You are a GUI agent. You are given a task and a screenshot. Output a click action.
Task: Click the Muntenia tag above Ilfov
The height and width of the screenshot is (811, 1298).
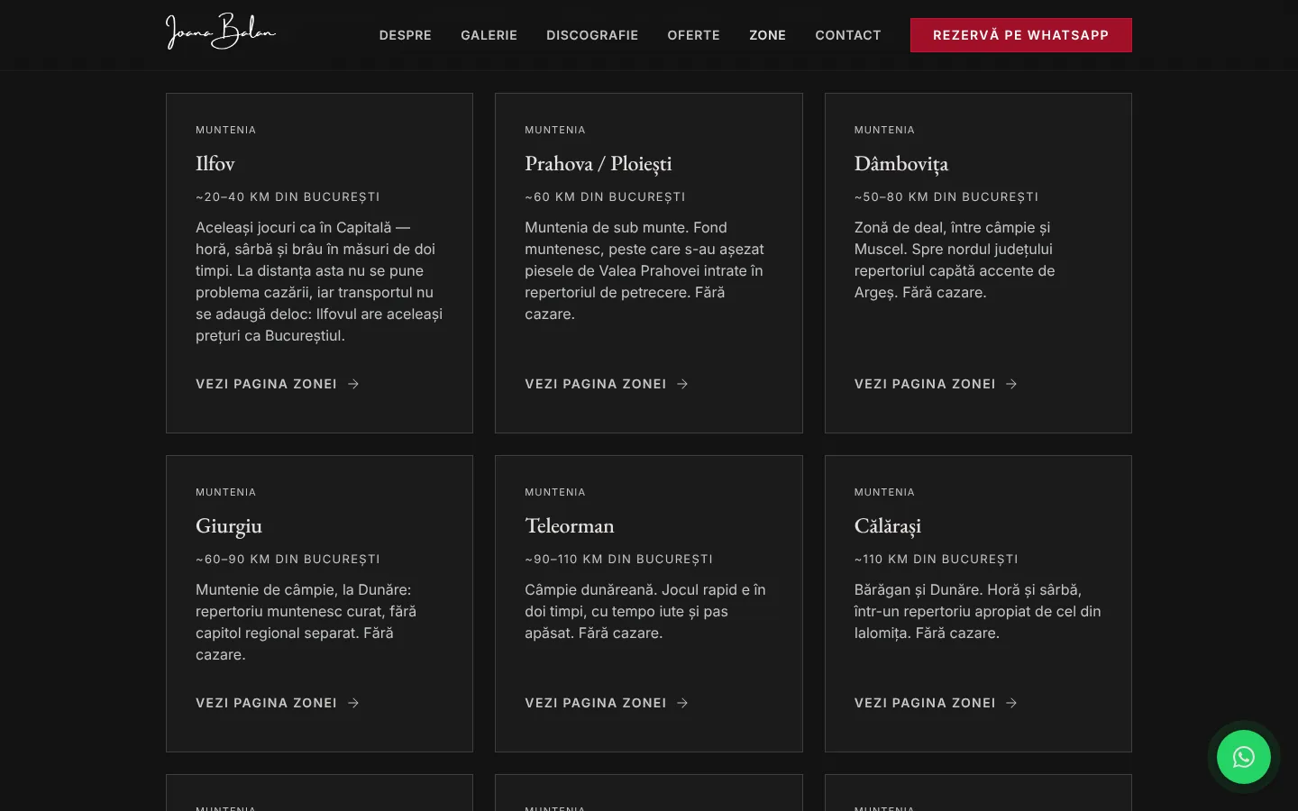pos(225,130)
